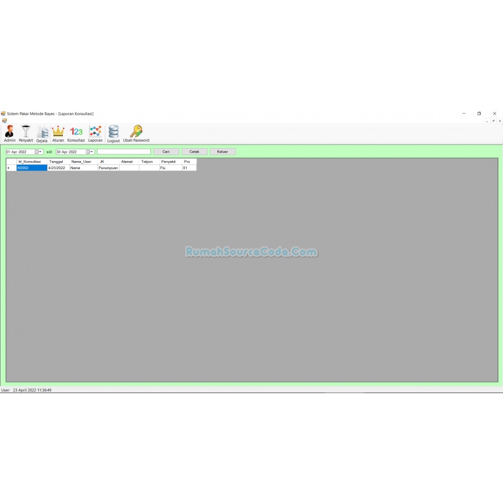The width and height of the screenshot is (503, 503).
Task: Select the K0002 cell
Action: point(32,168)
